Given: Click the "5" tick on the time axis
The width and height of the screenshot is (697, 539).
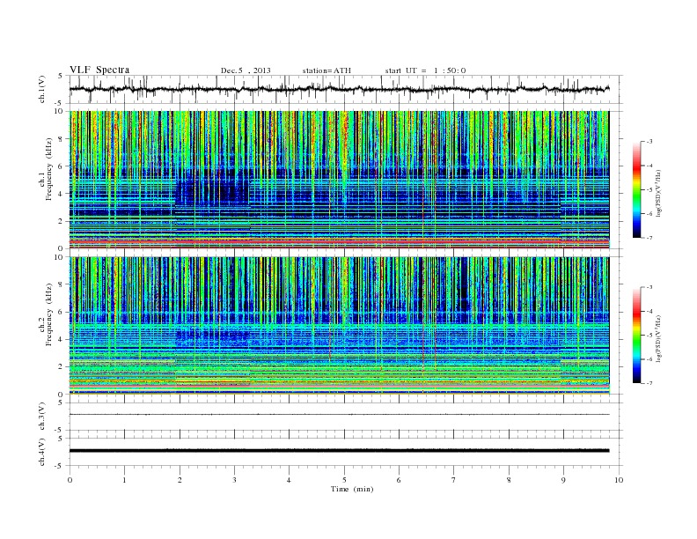Looking at the screenshot, I should click(x=344, y=480).
